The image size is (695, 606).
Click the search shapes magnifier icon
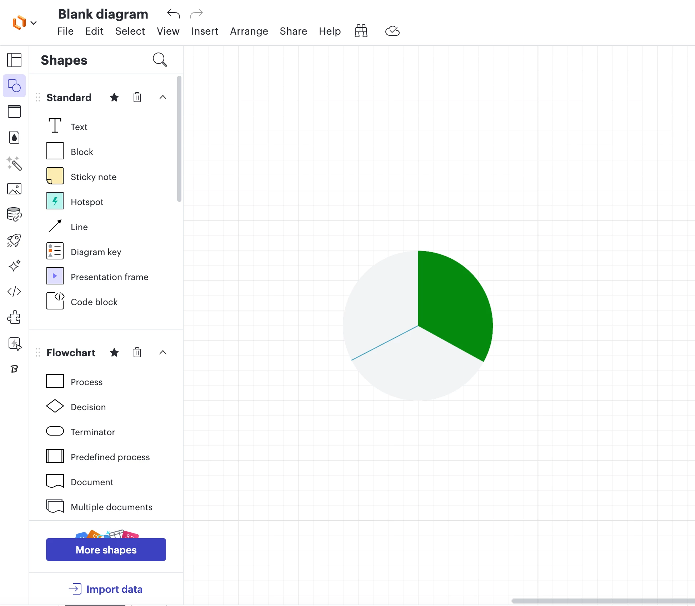pyautogui.click(x=160, y=60)
